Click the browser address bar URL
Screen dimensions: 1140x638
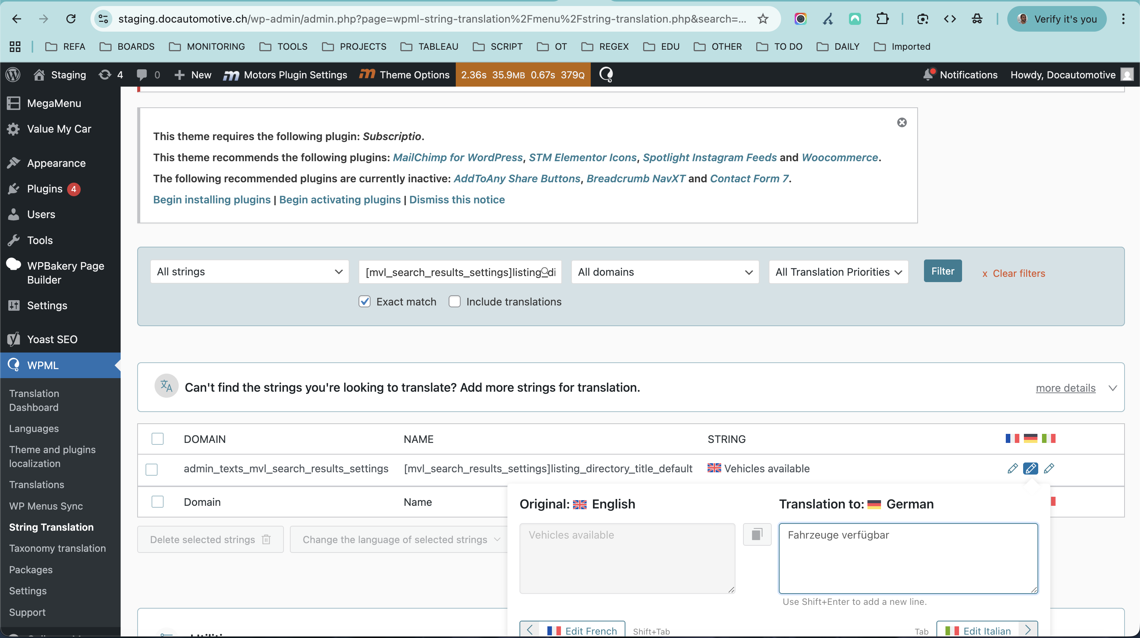point(432,18)
